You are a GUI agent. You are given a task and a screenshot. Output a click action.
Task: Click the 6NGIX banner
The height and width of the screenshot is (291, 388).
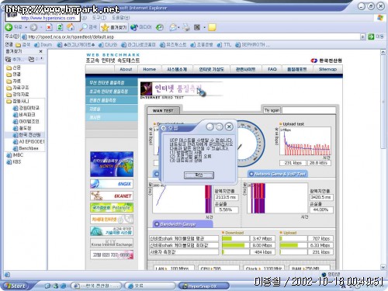(112, 184)
